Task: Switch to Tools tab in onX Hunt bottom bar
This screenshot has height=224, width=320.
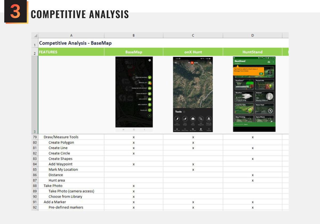Action: point(201,130)
